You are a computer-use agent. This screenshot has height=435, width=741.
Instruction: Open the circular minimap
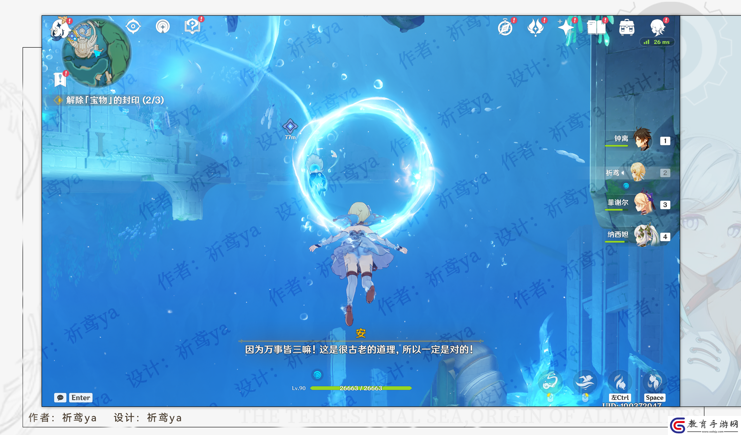[x=96, y=53]
